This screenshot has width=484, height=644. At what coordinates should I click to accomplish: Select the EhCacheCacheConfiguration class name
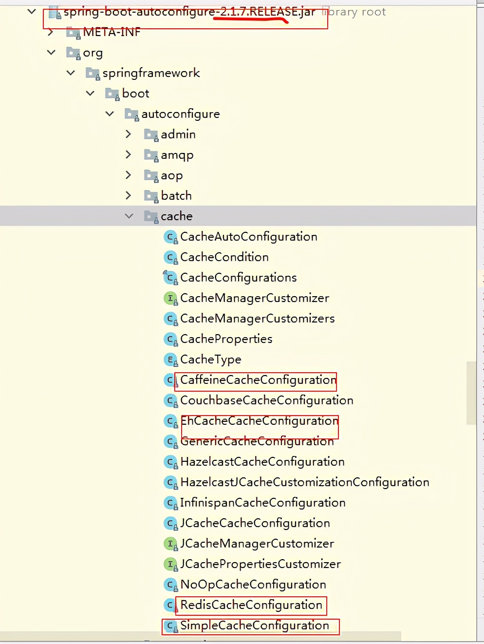[260, 421]
